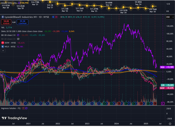Click the 12 B debt scale label
The width and height of the screenshot is (175, 127).
point(168,4)
